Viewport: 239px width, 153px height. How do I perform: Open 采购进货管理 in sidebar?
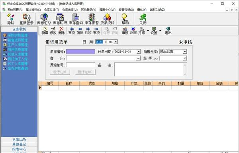(x=16, y=35)
